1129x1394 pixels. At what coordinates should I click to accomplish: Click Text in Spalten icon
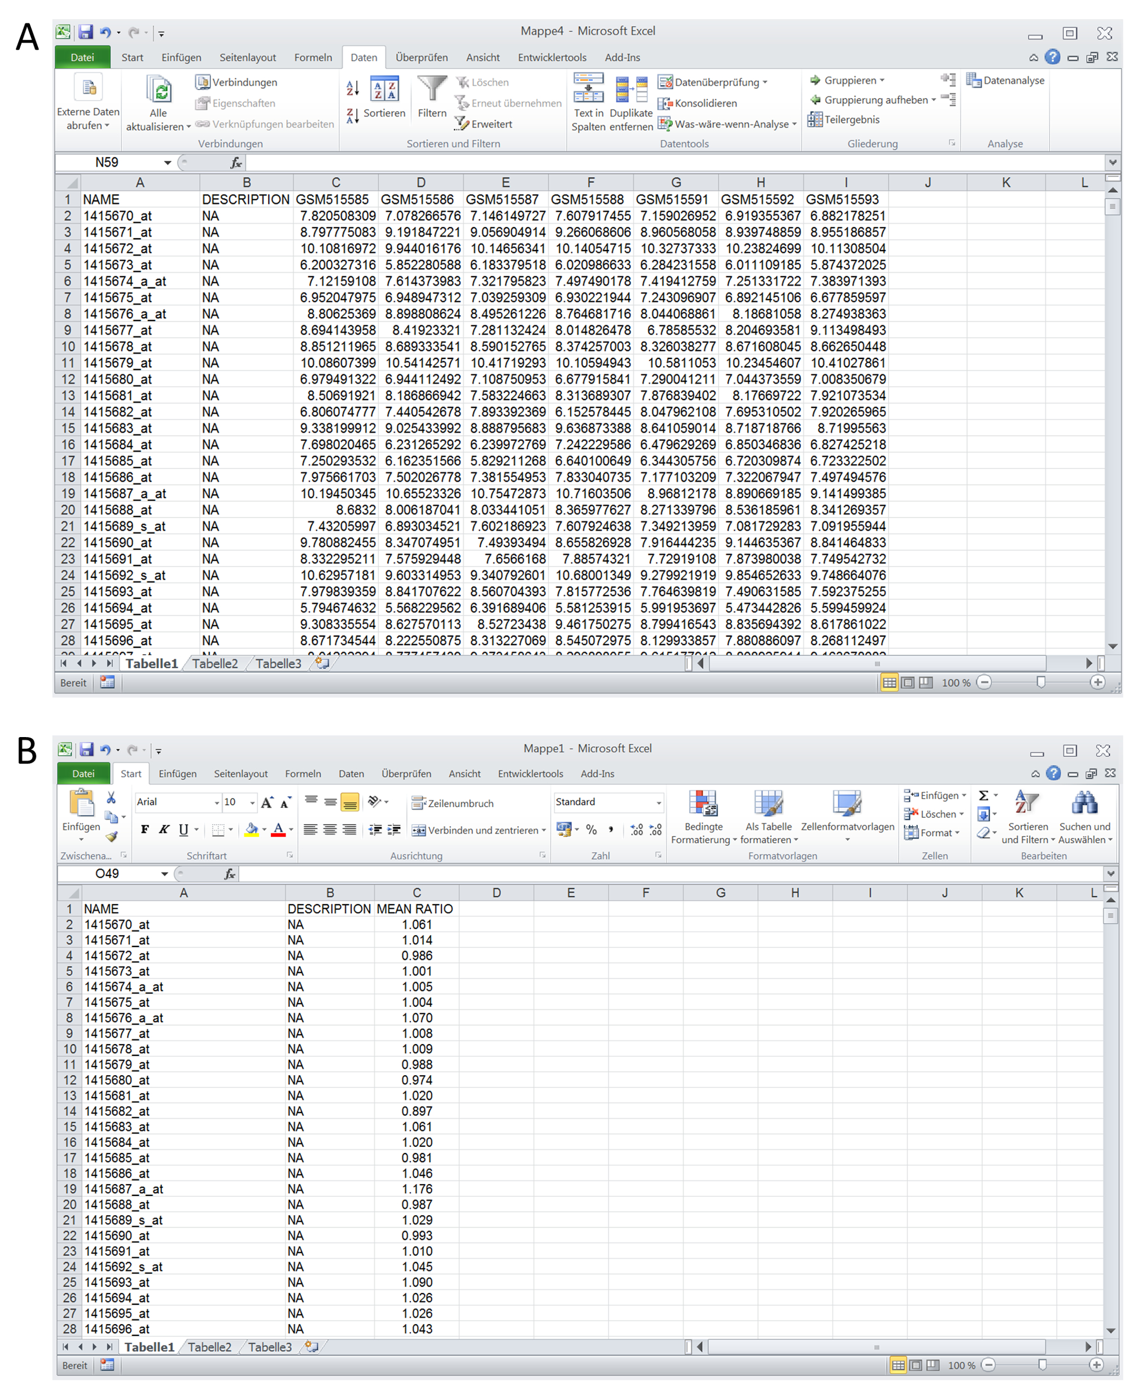[x=588, y=89]
